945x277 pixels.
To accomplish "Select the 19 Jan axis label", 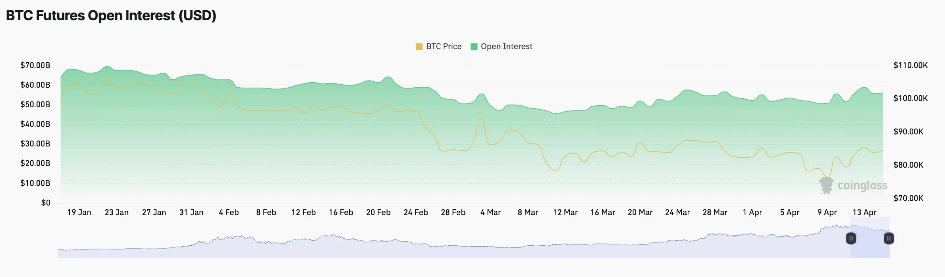I will click(79, 213).
